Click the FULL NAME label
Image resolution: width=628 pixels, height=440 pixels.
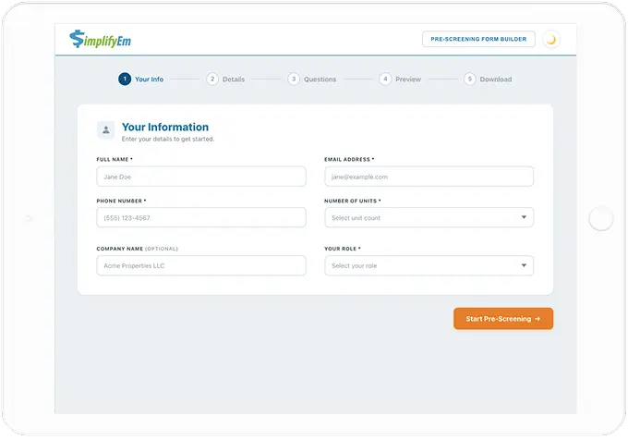click(115, 159)
